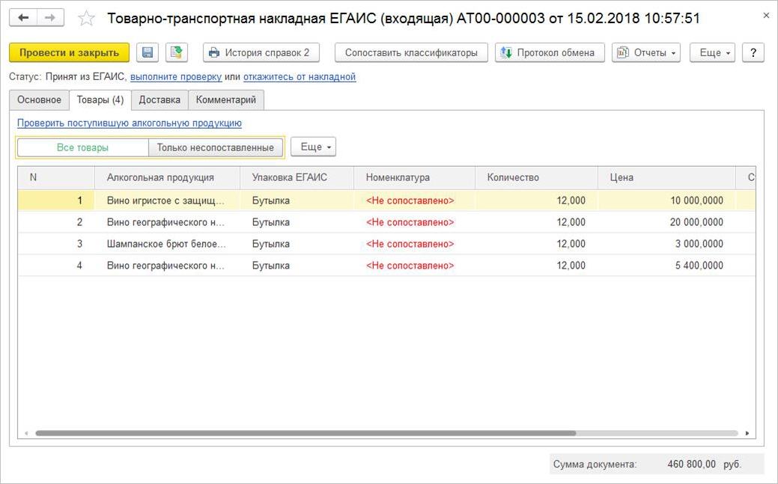Click the scrollbar left arrow
The height and width of the screenshot is (484, 778).
26,433
